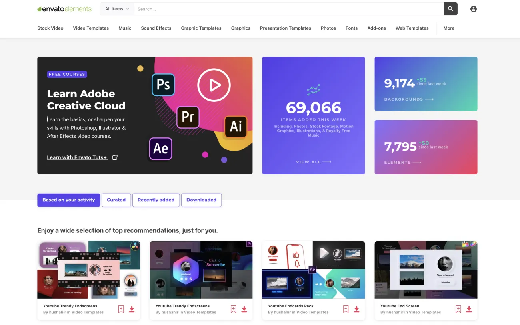Select the Based on your activity tab
520x325 pixels.
pos(69,200)
